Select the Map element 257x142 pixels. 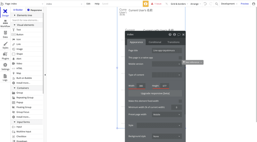(27, 73)
